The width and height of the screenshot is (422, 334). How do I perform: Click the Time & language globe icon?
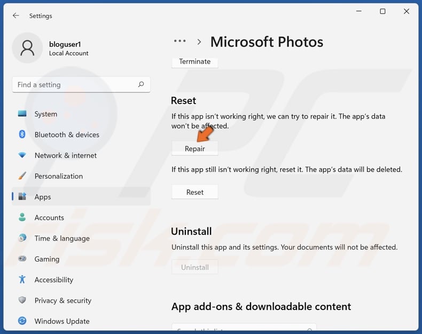point(22,238)
